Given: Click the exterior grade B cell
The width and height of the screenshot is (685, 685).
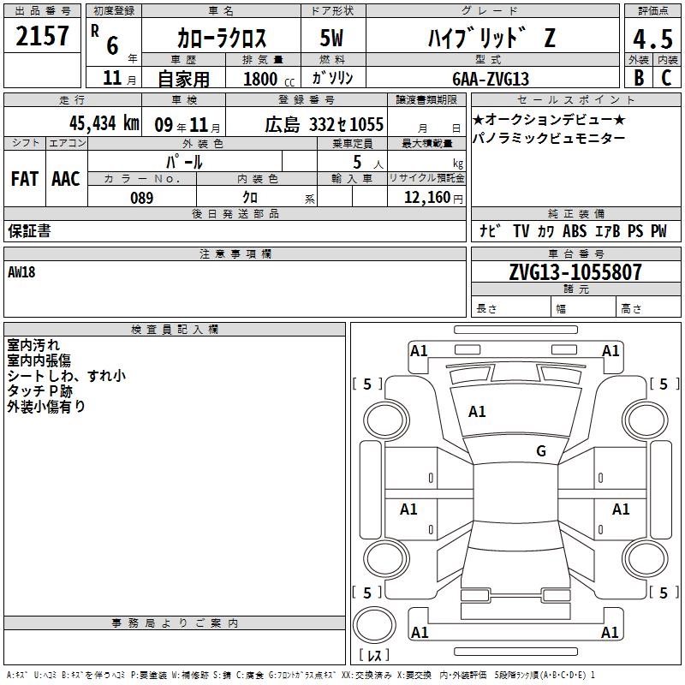Looking at the screenshot, I should (638, 78).
